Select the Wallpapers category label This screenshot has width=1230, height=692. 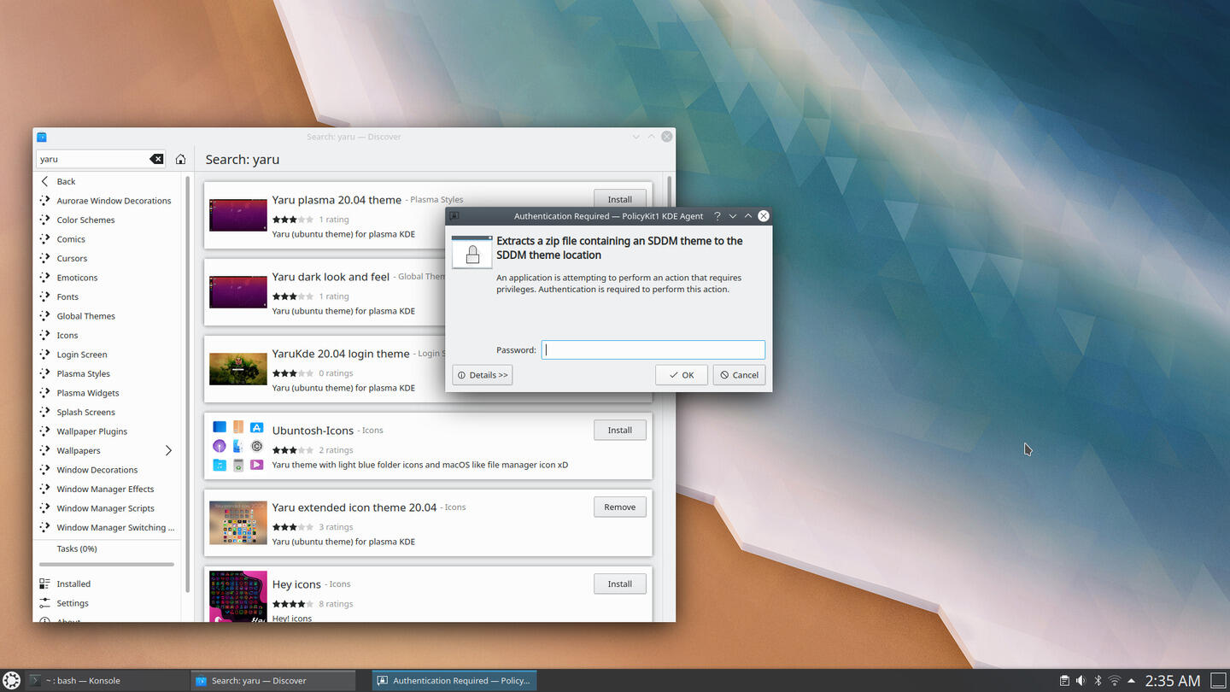coord(79,450)
